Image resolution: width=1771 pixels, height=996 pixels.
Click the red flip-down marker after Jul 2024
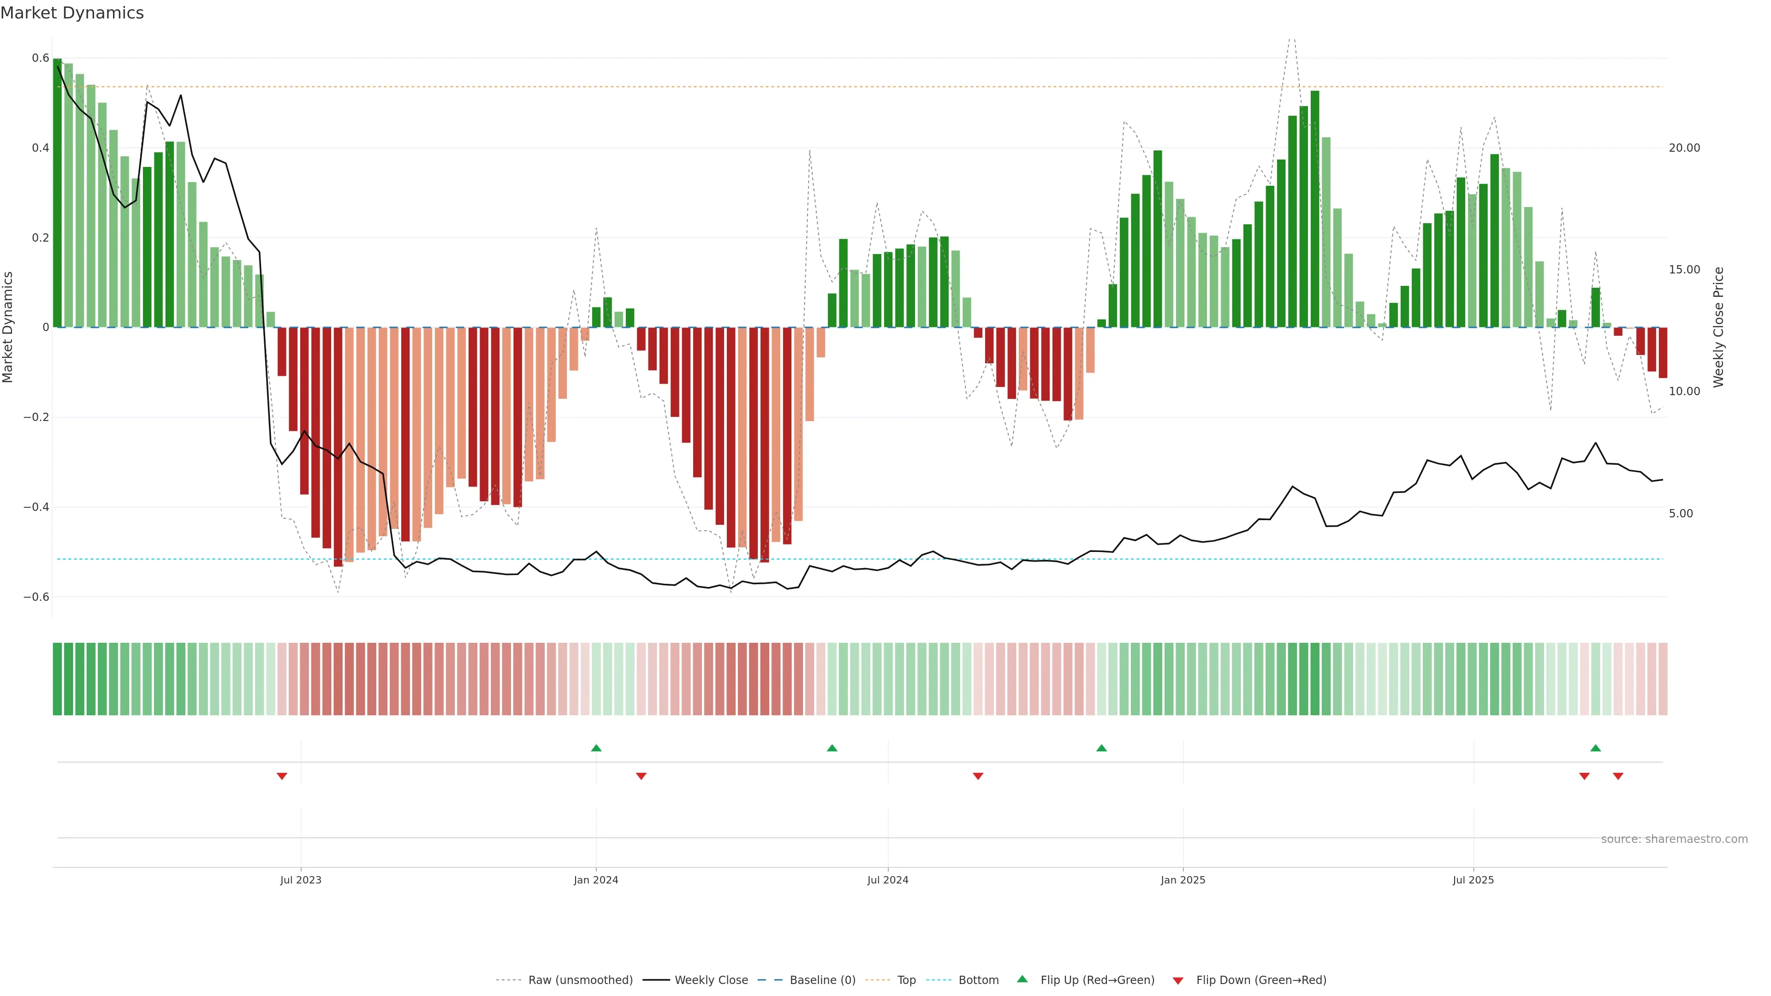978,776
